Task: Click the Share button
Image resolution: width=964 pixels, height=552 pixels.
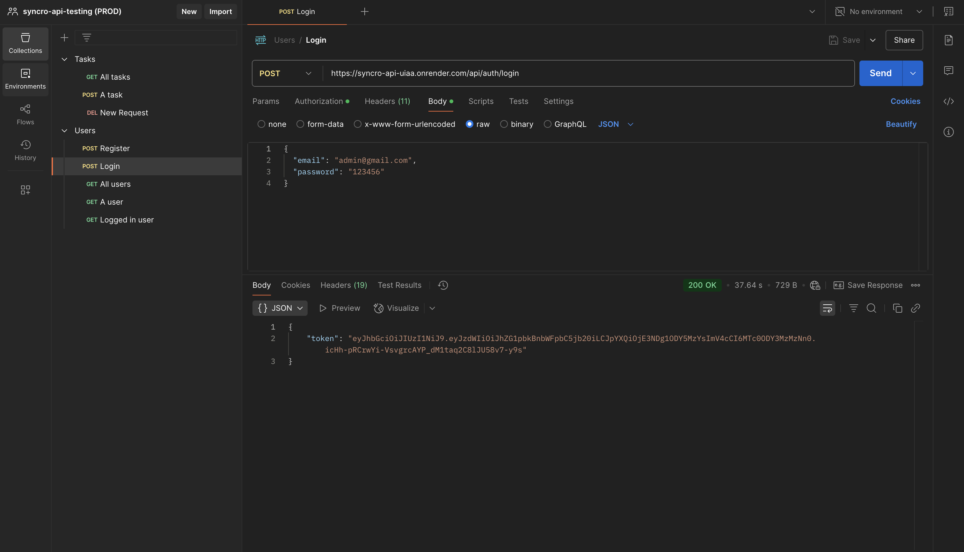Action: 904,40
